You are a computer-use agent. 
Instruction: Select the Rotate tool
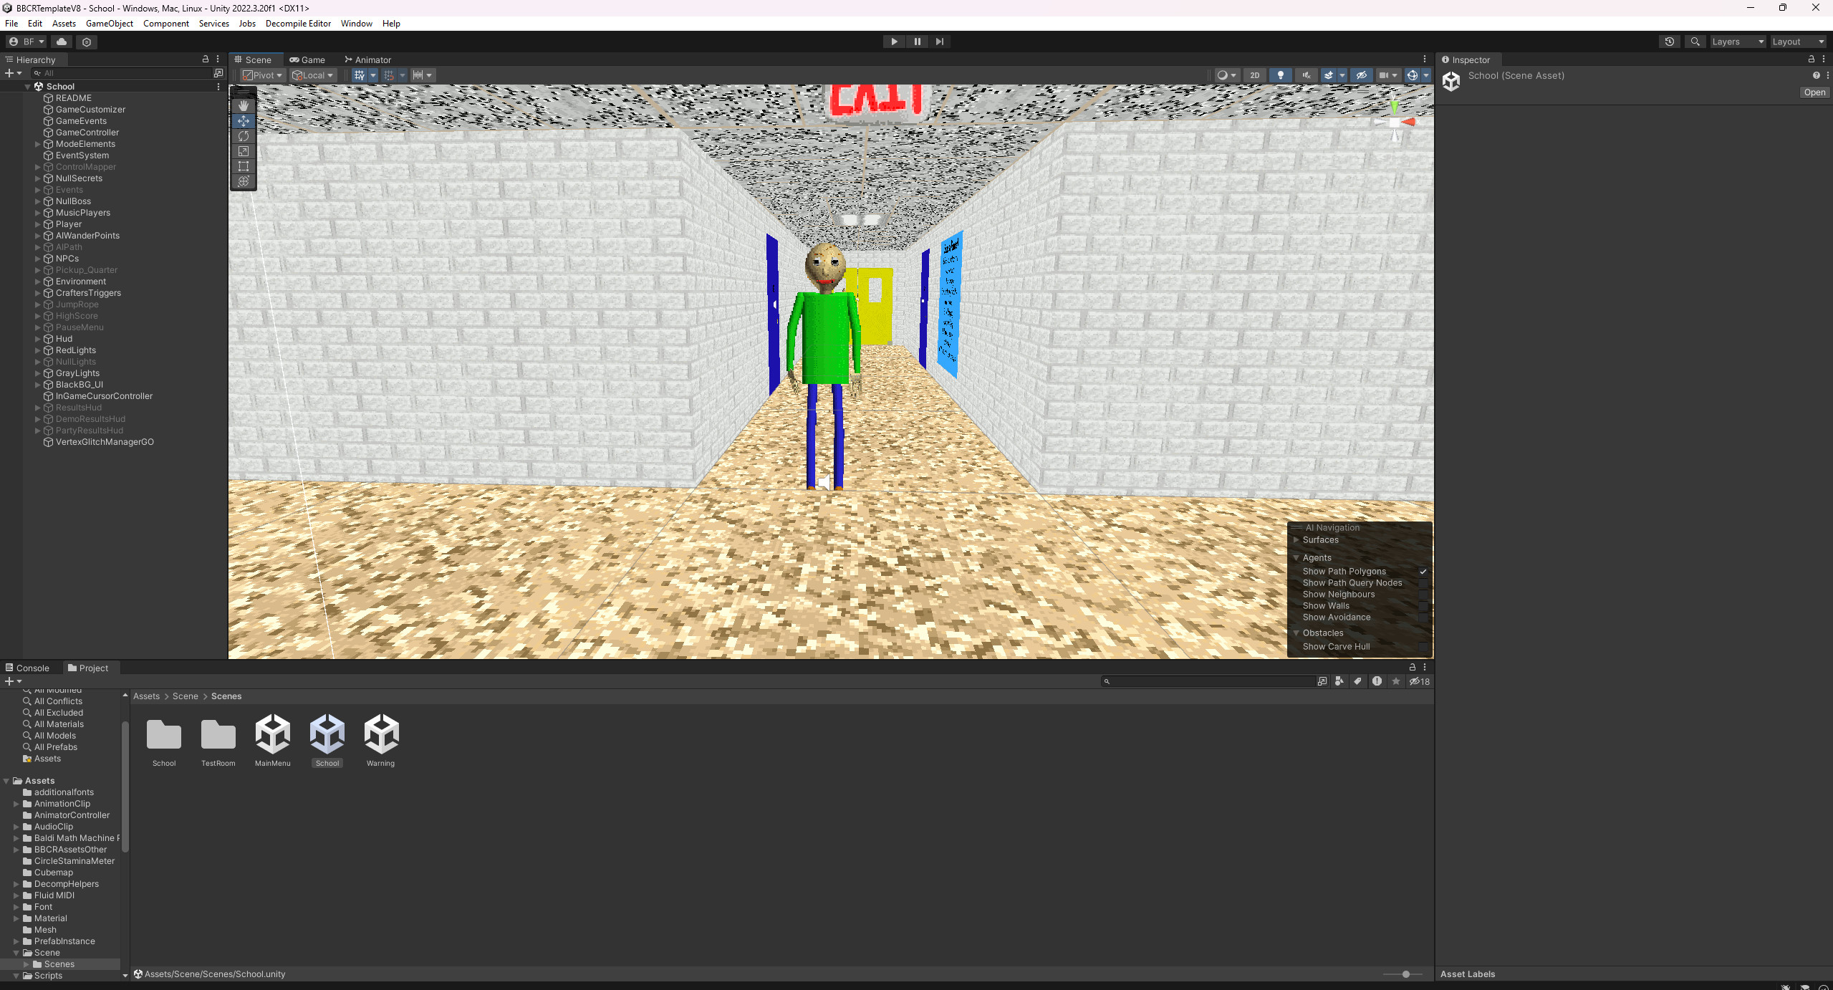244,135
